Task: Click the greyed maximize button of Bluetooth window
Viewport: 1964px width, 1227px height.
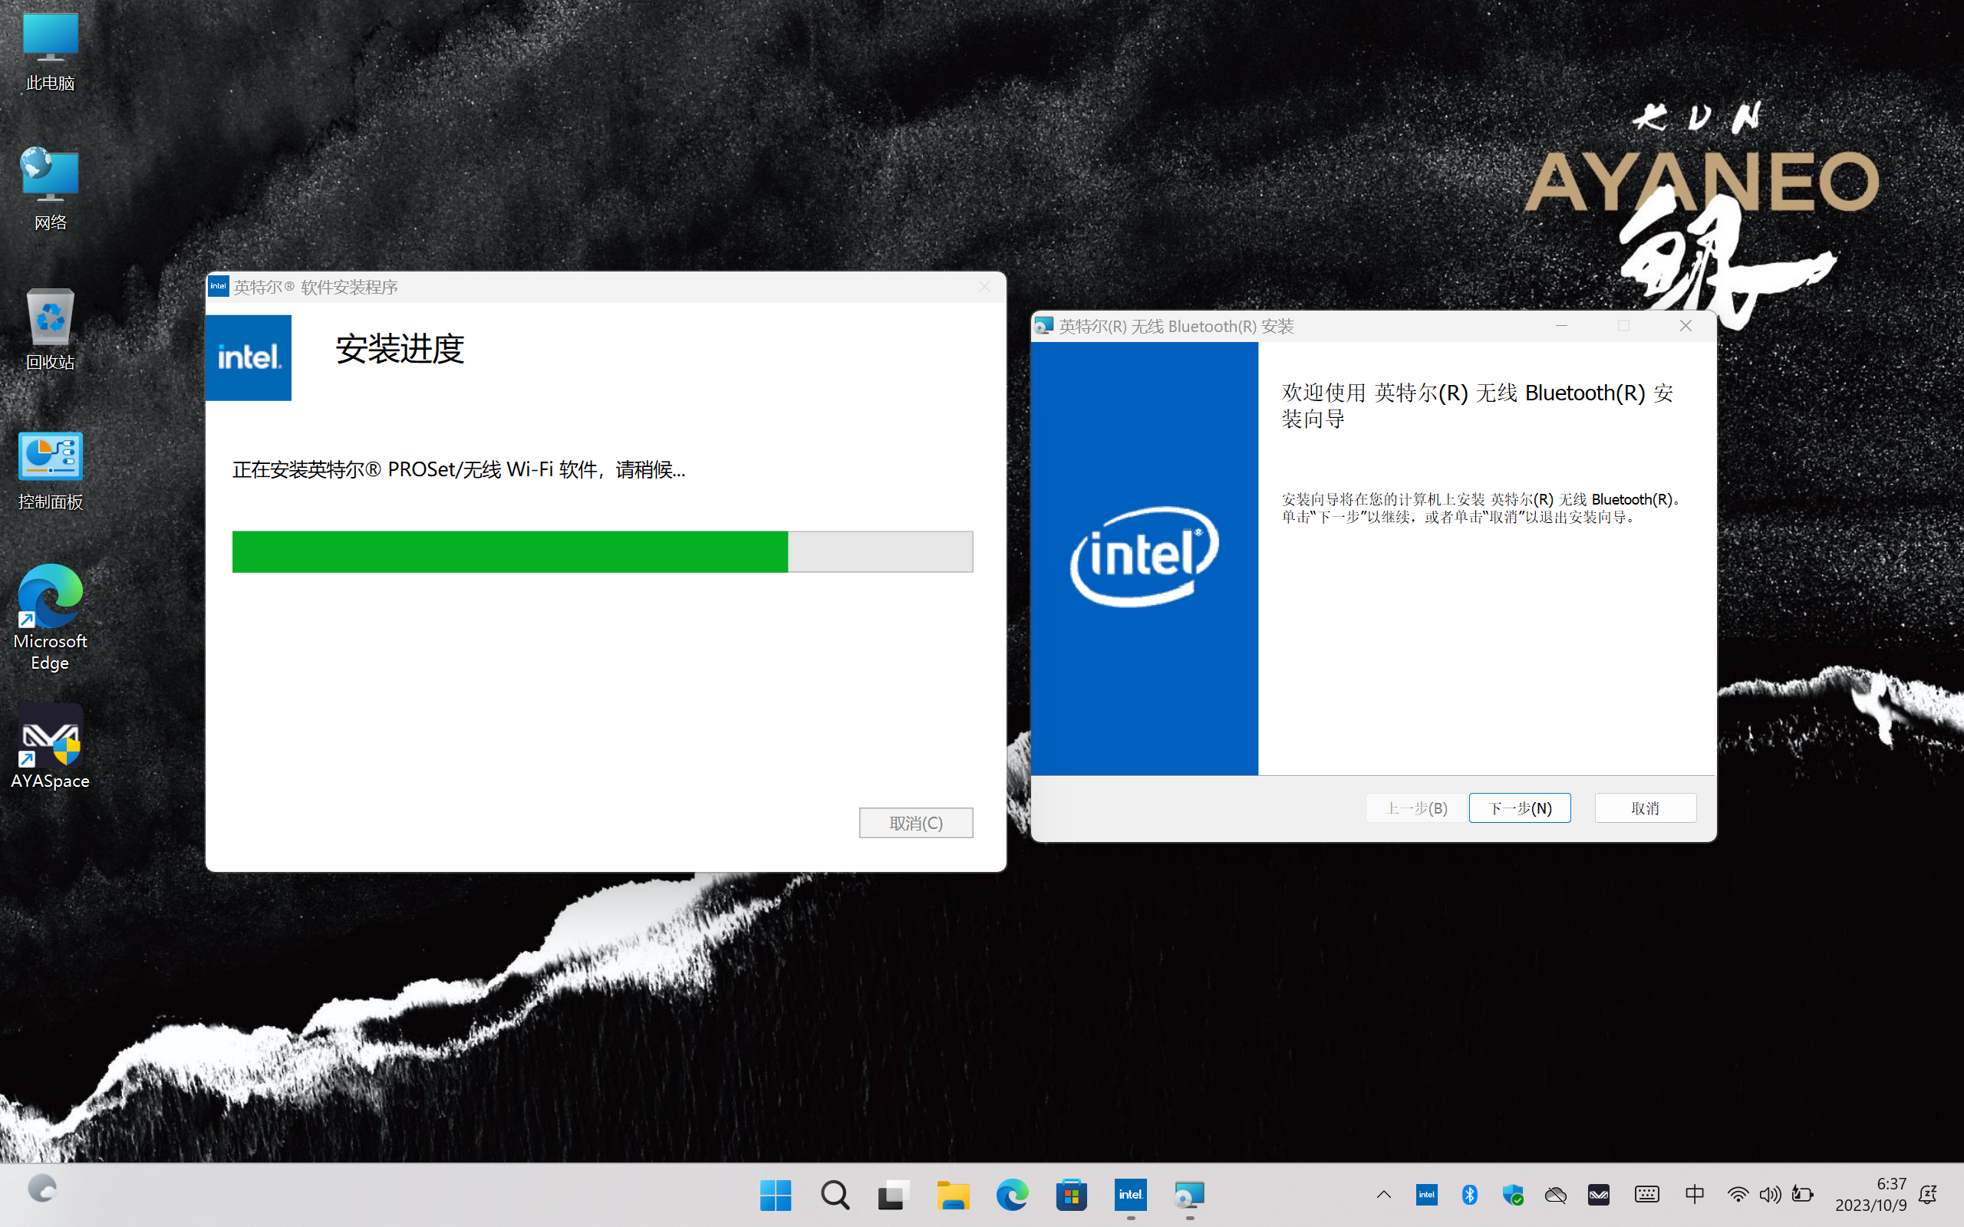Action: tap(1623, 326)
